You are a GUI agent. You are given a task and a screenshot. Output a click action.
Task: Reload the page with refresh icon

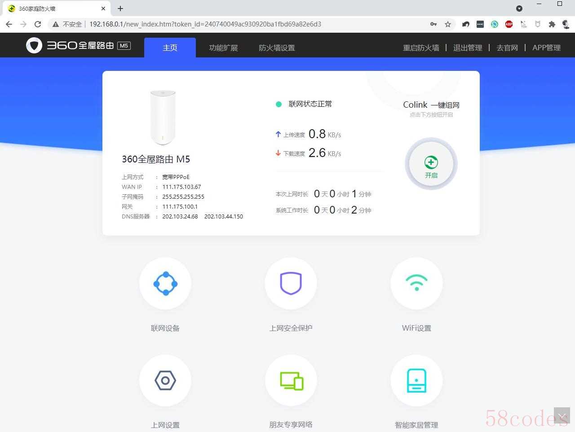tap(38, 24)
